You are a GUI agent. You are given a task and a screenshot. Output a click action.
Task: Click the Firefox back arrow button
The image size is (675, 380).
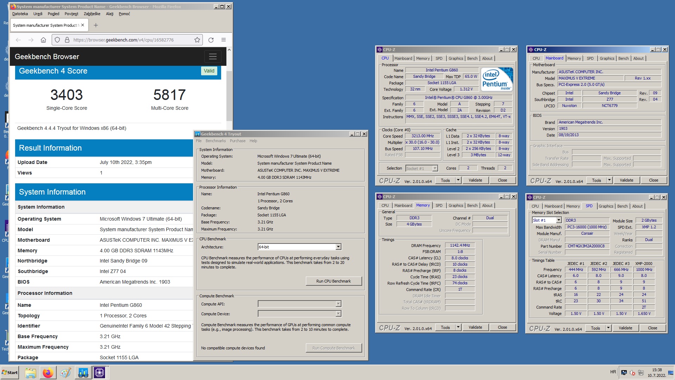pos(18,40)
